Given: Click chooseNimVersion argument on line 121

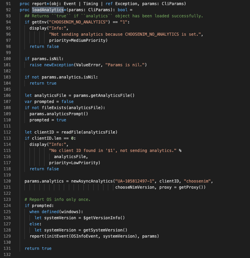Looking at the screenshot, I should pyautogui.click(x=135, y=187).
